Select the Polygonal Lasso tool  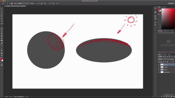pos(2,14)
